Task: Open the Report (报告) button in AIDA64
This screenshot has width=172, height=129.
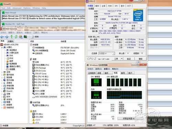Action: 35,37
